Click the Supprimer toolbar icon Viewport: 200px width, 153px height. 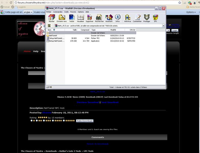89,18
